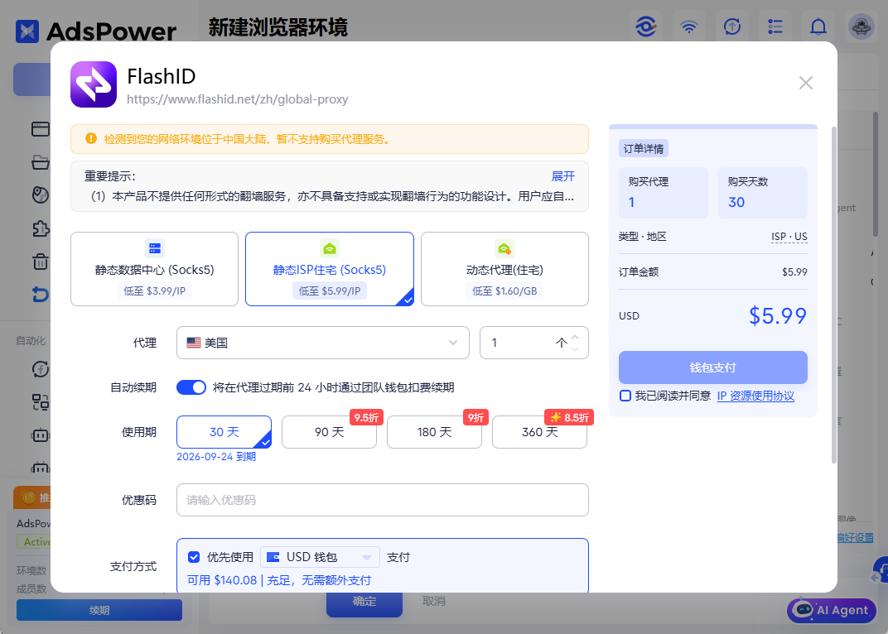Click the 确定 button in background window
The image size is (888, 634).
(x=364, y=601)
